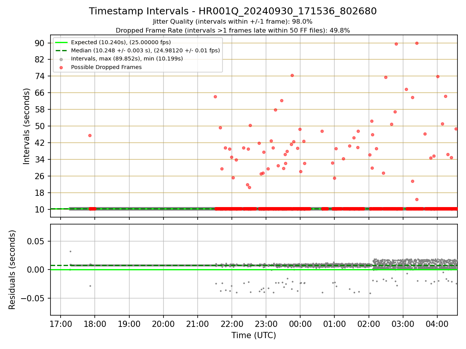
Task: Click the residual outlier dot near 0.03 after 17:00
Action: point(70,251)
